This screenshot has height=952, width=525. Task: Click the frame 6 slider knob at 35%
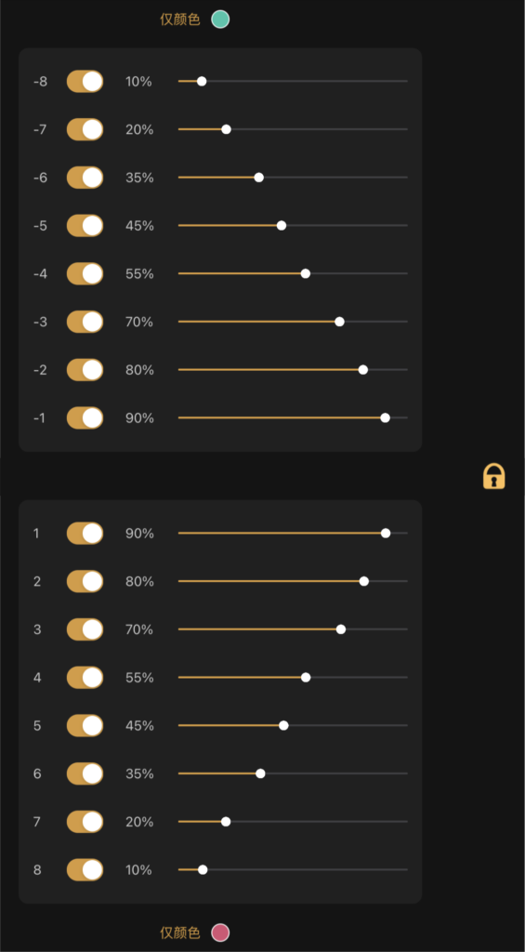260,773
